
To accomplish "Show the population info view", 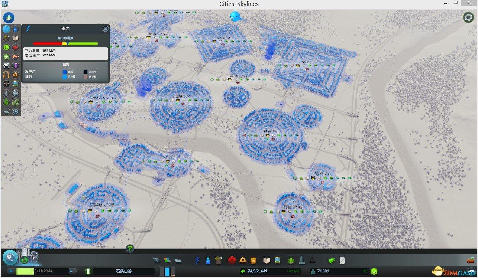I will coord(6,93).
